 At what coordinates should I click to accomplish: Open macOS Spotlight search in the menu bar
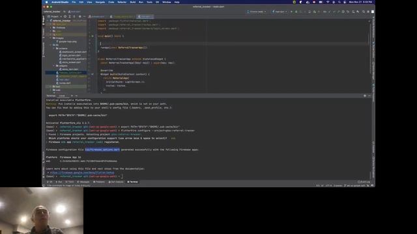click(339, 2)
